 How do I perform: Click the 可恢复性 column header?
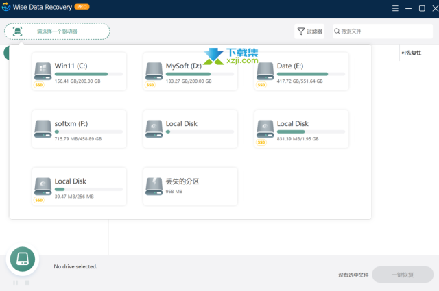pos(411,53)
